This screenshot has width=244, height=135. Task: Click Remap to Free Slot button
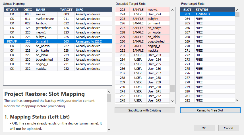tap(208, 110)
